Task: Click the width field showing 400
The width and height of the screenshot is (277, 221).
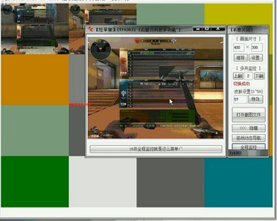Action: [239, 47]
